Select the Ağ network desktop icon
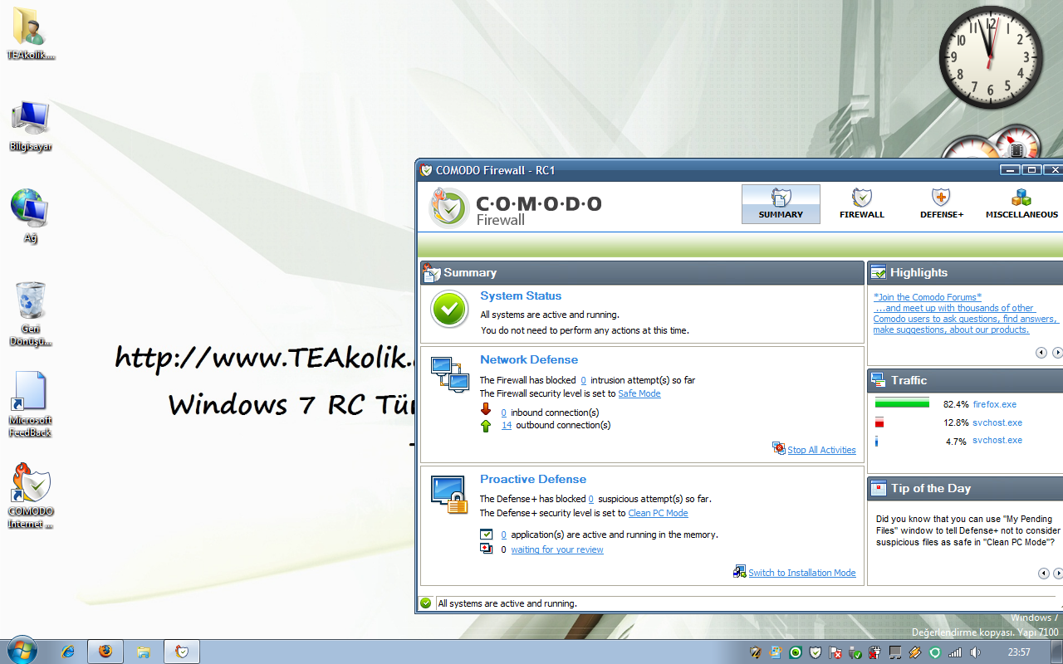1063x664 pixels. pos(31,216)
